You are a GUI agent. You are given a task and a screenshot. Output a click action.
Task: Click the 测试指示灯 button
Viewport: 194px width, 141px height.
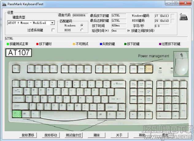[x=74, y=135]
